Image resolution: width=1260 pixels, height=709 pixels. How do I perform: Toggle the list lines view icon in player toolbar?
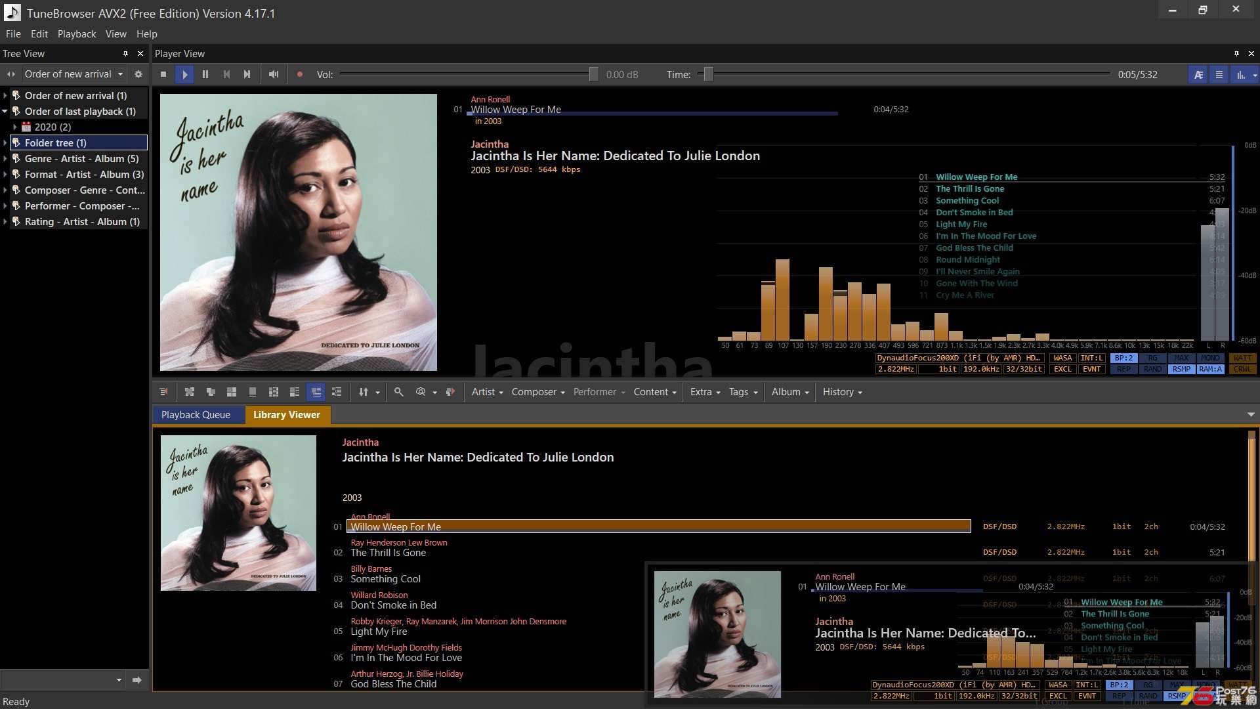click(x=1219, y=74)
